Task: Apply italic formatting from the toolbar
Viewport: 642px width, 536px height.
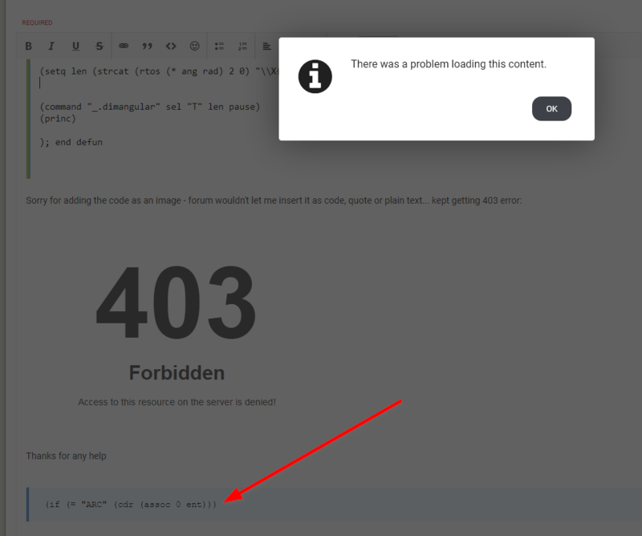Action: 51,47
